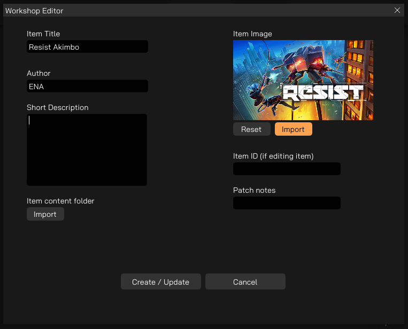Import a new item image

click(x=293, y=129)
